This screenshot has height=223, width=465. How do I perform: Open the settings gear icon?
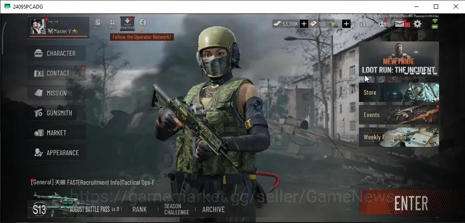[x=417, y=24]
